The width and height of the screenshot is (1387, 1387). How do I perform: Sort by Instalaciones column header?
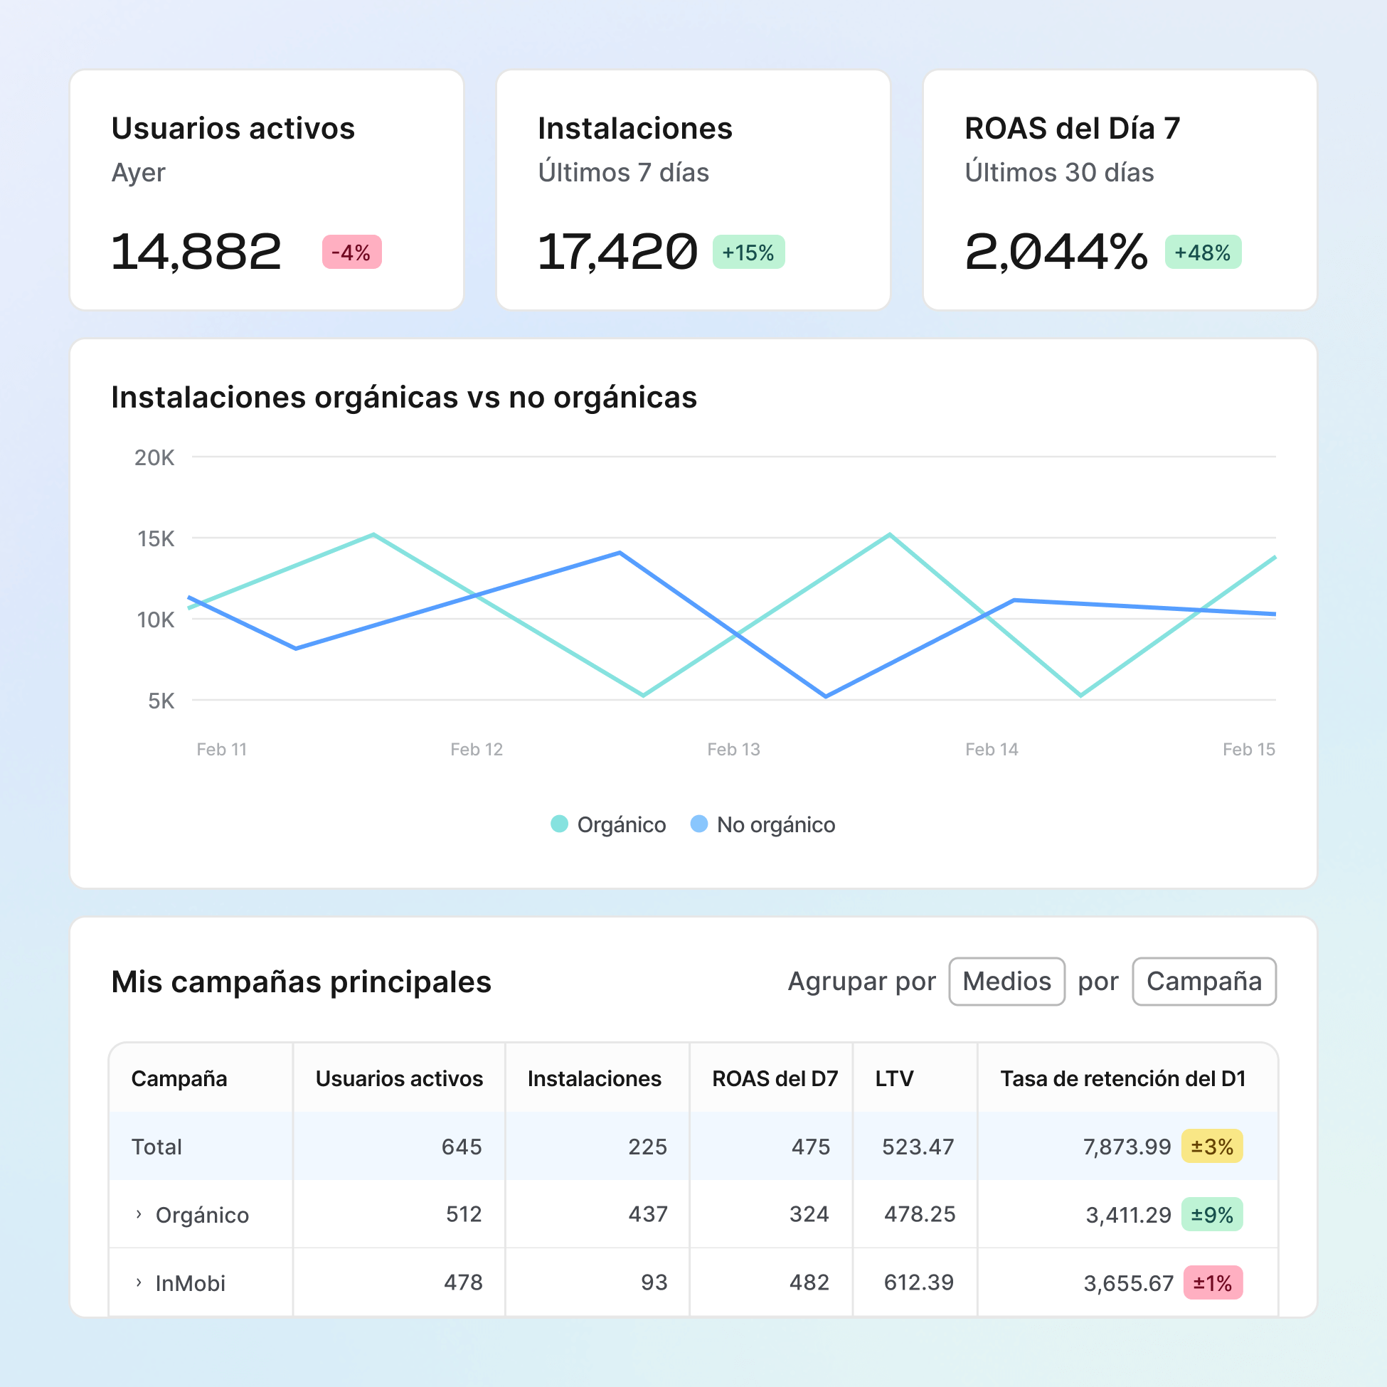click(x=595, y=1078)
